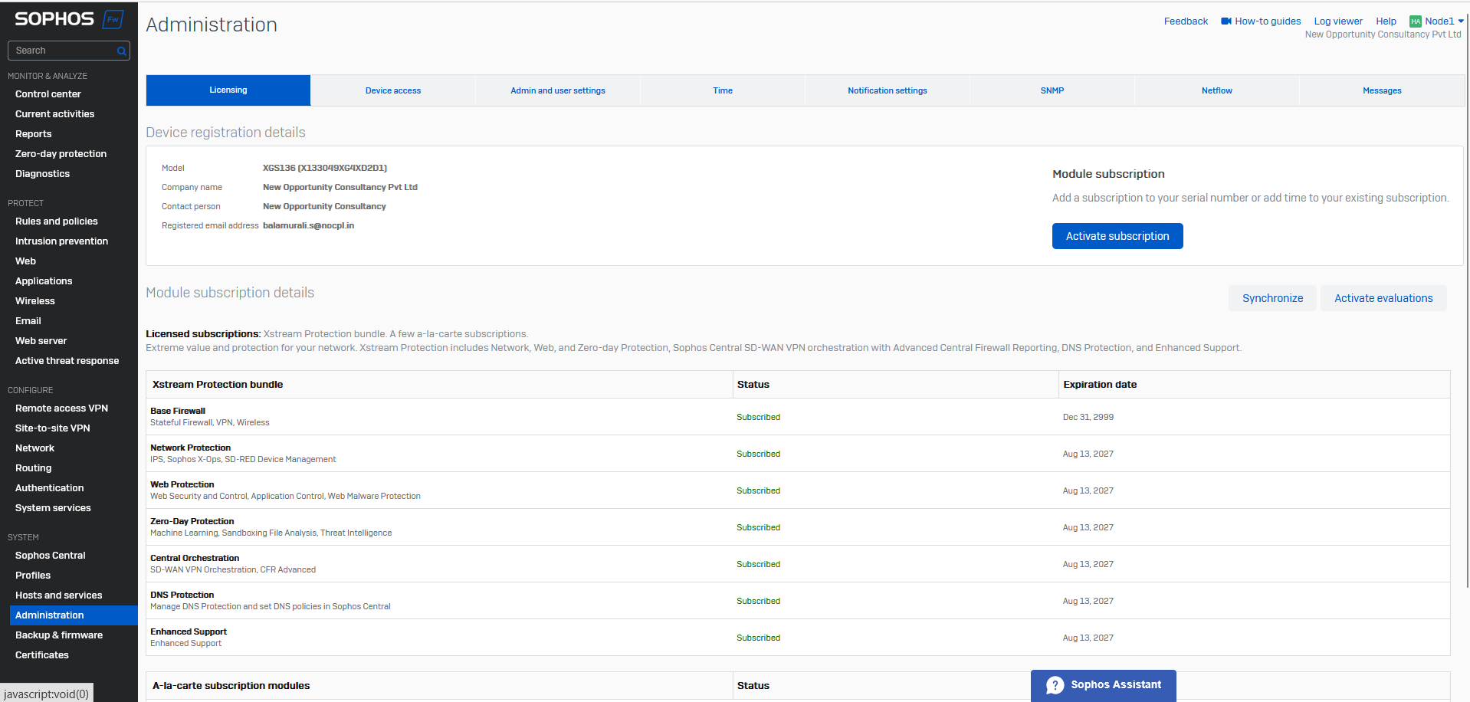Switch to the Device access tab
The height and width of the screenshot is (702, 1470).
pos(392,90)
